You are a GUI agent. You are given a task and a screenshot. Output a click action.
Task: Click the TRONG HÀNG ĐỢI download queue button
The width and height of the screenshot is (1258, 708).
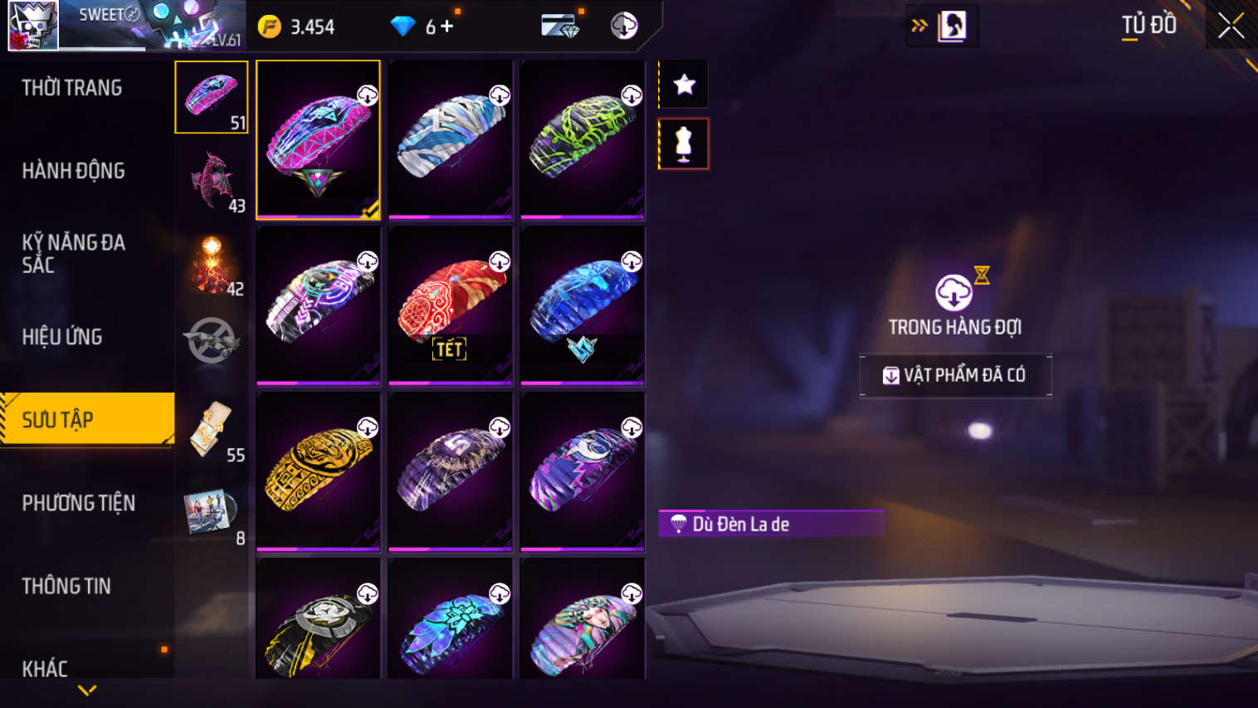coord(954,303)
